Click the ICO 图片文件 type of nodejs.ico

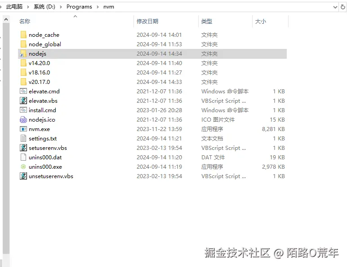tap(218, 120)
